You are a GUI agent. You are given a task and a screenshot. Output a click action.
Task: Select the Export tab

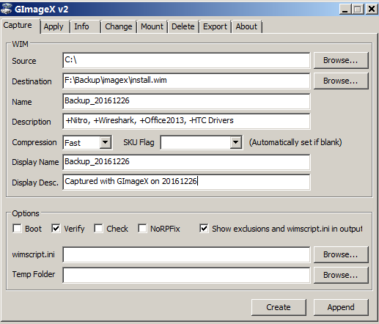coord(215,26)
